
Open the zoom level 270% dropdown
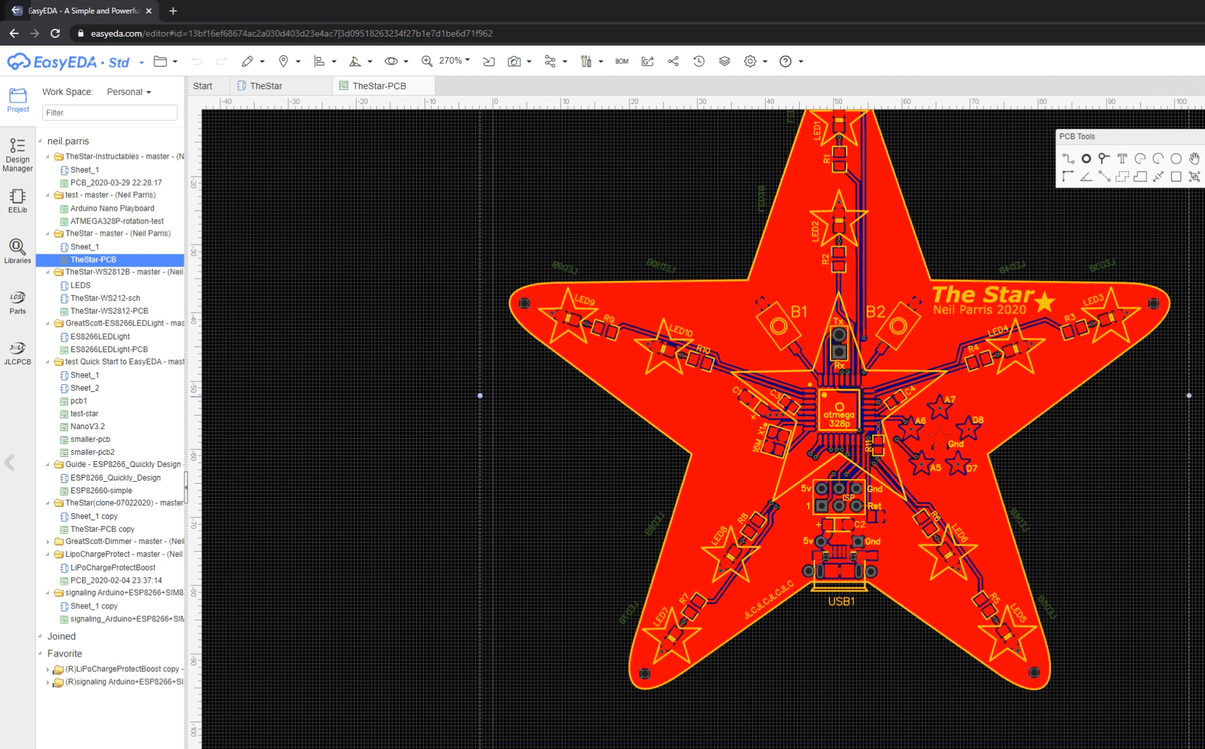451,61
